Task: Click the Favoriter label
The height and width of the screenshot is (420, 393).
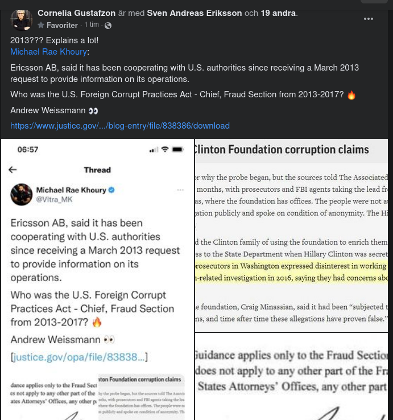Action: (x=62, y=26)
